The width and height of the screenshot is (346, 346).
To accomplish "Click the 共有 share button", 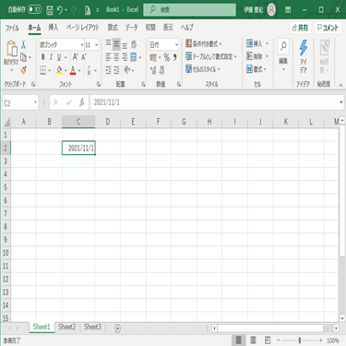I will tap(300, 28).
